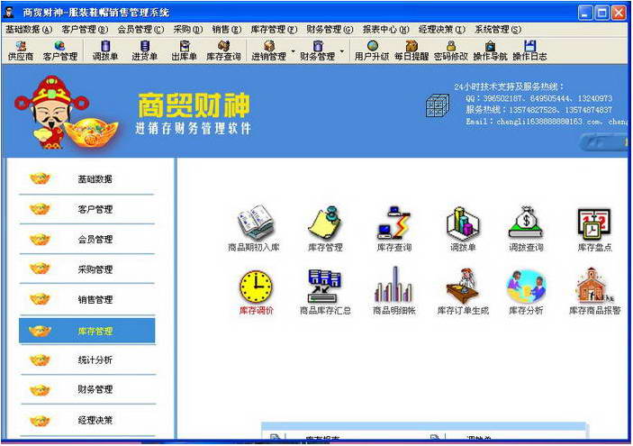Click 客户管理 toolbar icon
This screenshot has width=633, height=446.
point(59,50)
